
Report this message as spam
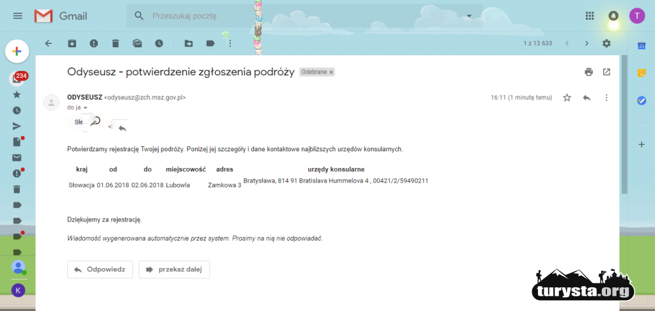[93, 43]
